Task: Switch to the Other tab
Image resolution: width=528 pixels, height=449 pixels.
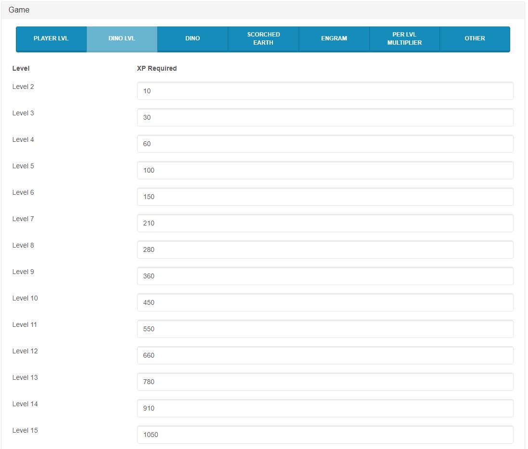Action: pos(475,38)
